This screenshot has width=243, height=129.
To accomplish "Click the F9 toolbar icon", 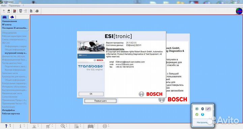I will click(x=21, y=11).
